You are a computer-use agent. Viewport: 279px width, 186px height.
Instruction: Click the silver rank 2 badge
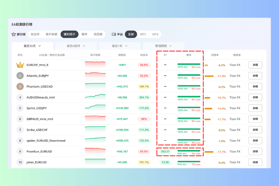[20, 76]
